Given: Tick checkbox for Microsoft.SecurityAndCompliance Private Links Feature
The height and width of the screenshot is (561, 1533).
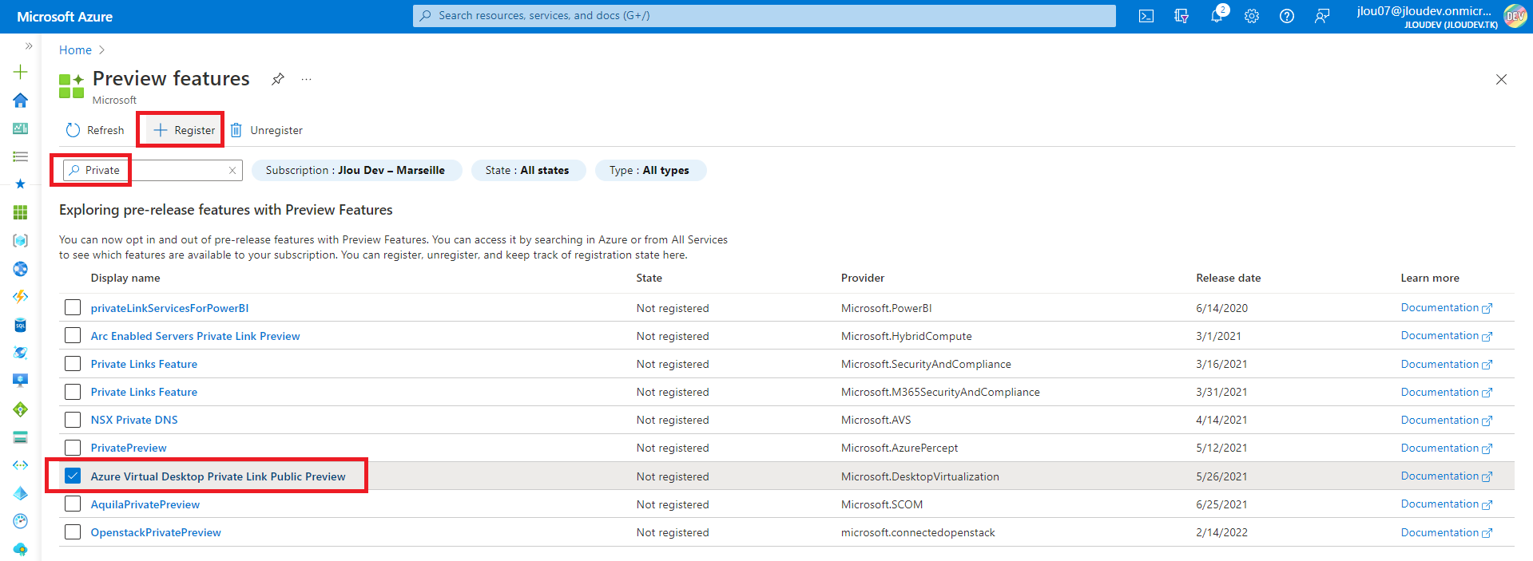Looking at the screenshot, I should (x=73, y=364).
